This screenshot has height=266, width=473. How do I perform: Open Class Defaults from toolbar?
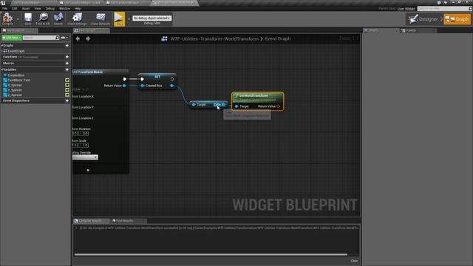[101, 18]
